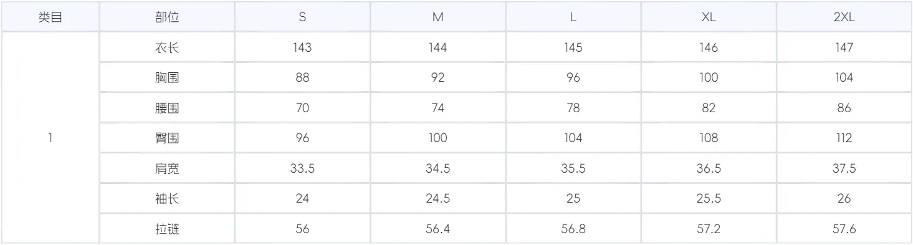Click the 袖长 row label

point(167,199)
